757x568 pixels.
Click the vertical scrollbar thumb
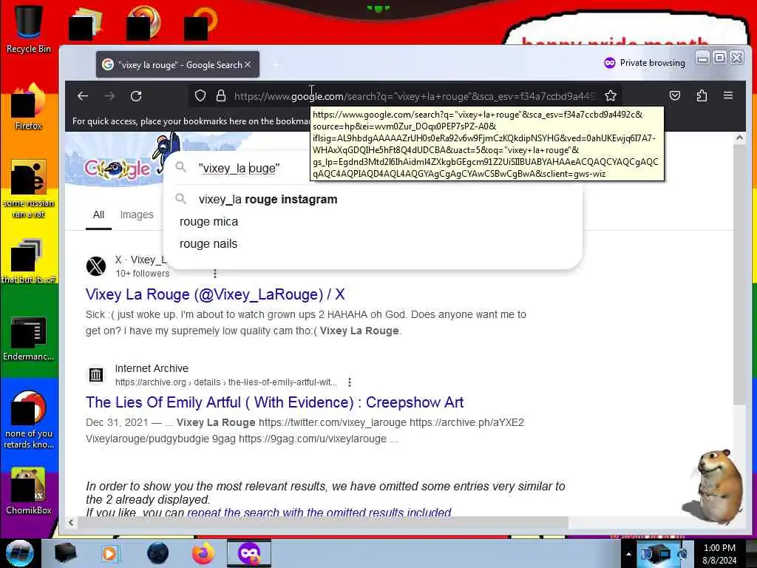coord(739,274)
